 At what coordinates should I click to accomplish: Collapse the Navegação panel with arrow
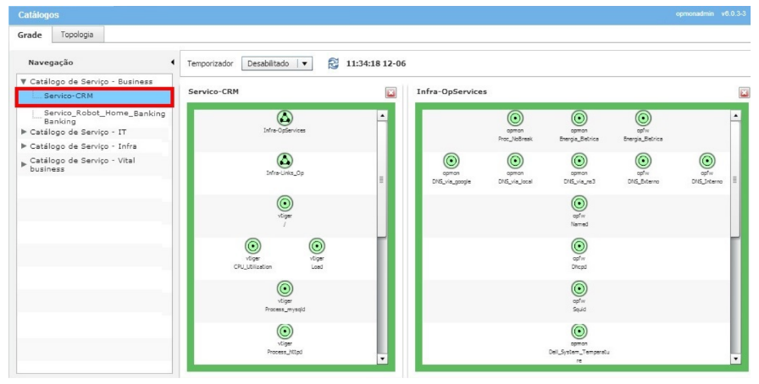[173, 63]
